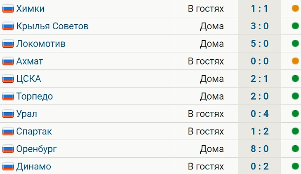The image size is (301, 174).
Task: Click the 1 : 2 score versus Спартак
Action: click(x=259, y=132)
